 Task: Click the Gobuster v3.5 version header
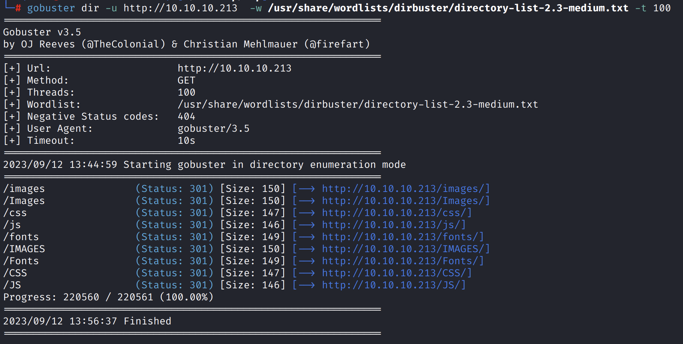42,32
